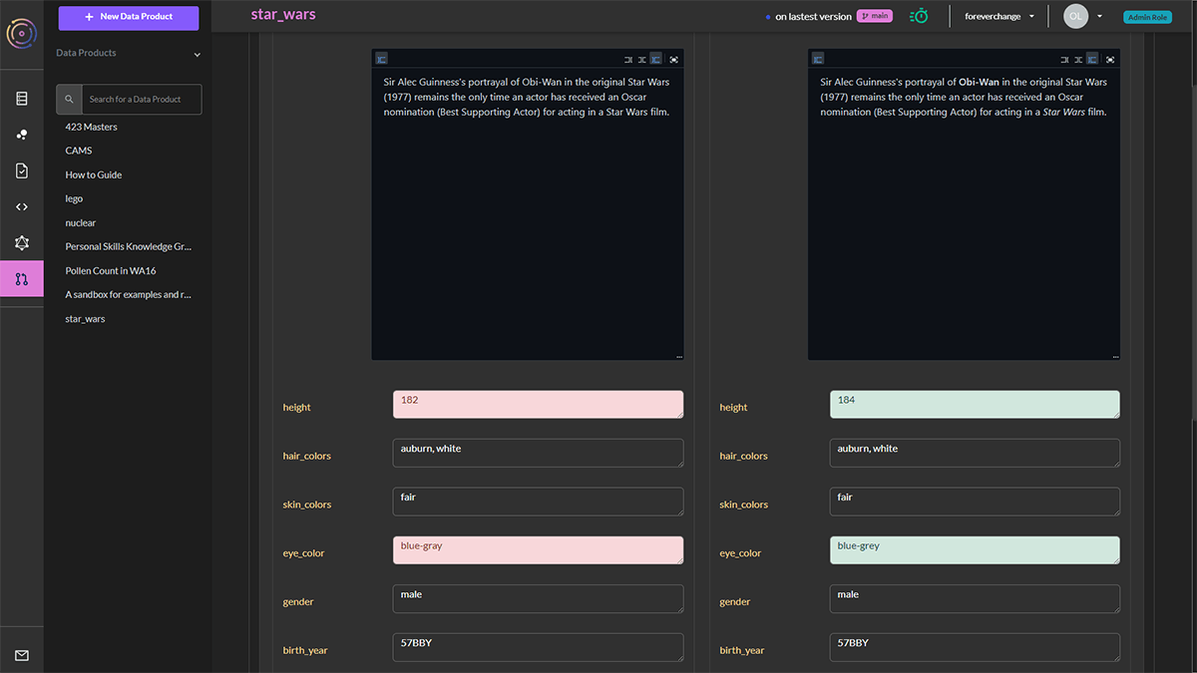Select the data lineage graph icon in sidebar
Image resolution: width=1197 pixels, height=673 pixels.
coord(22,134)
